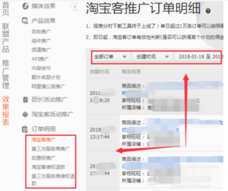
Task: Select 淘宝客推广 under 订单明细
Action: click(43, 139)
